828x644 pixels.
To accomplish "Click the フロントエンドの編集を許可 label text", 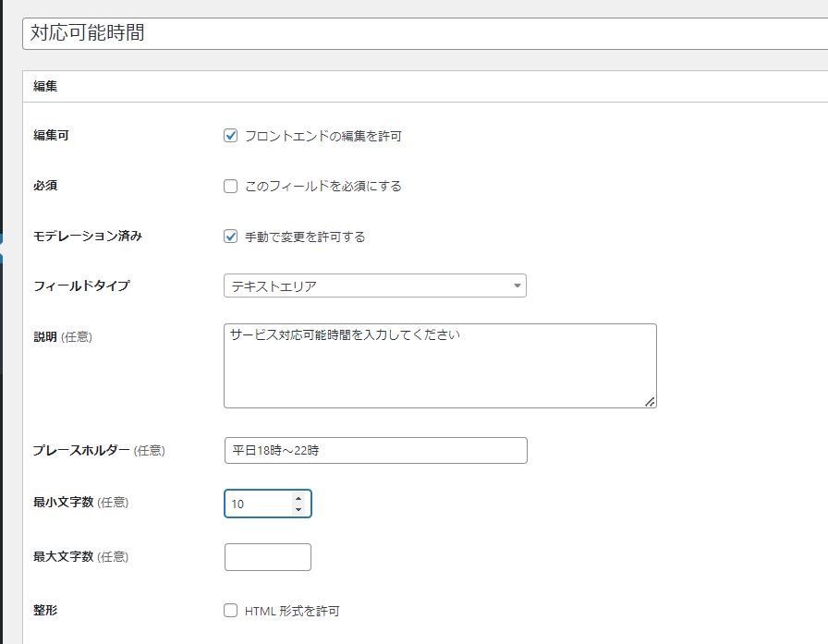I will click(x=323, y=137).
